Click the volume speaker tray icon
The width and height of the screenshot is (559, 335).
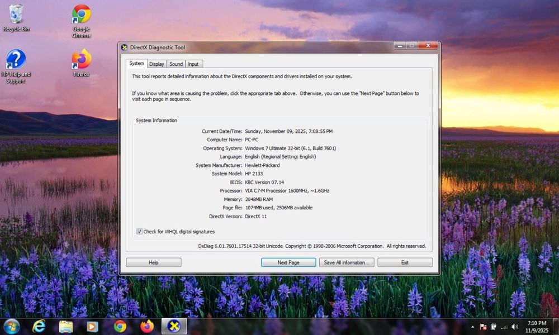(x=514, y=327)
